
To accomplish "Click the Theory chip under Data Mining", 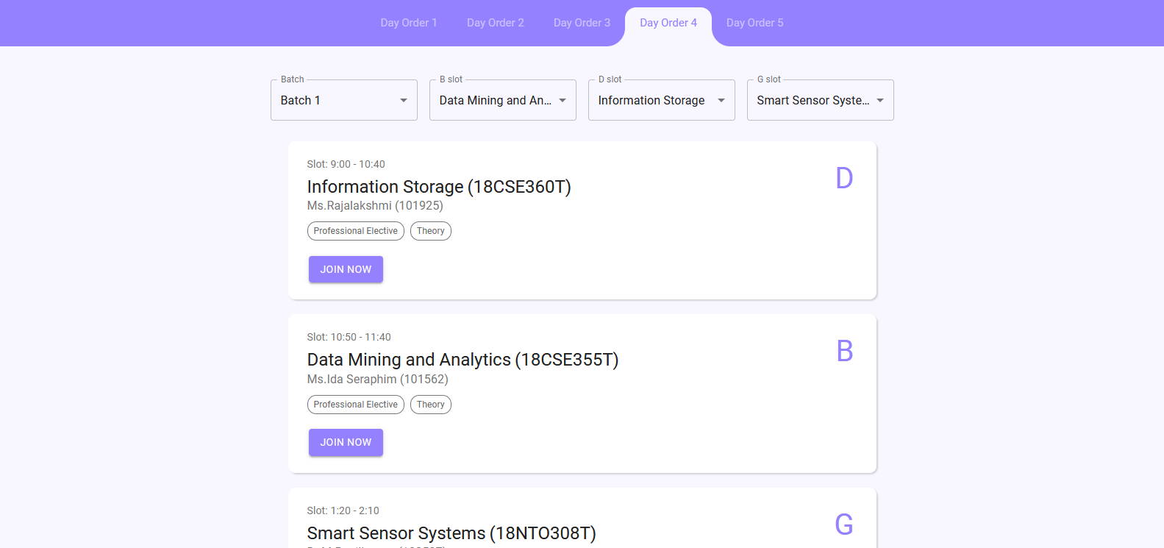I will [430, 405].
